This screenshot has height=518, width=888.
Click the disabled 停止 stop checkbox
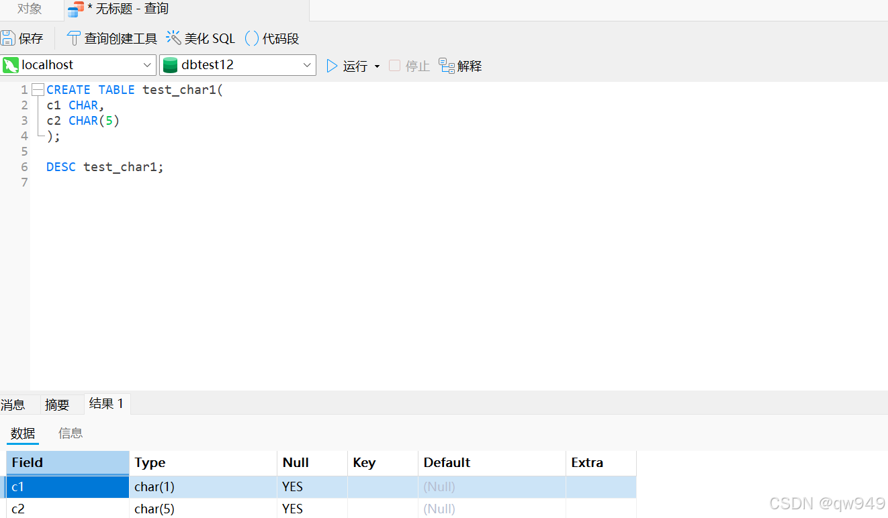point(394,65)
